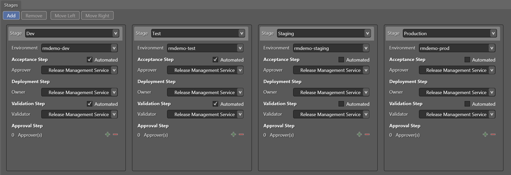This screenshot has height=175, width=511.
Task: Add an approver to the Staging stage
Action: tap(359, 134)
